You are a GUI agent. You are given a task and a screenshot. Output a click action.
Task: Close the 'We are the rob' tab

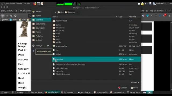166,11
